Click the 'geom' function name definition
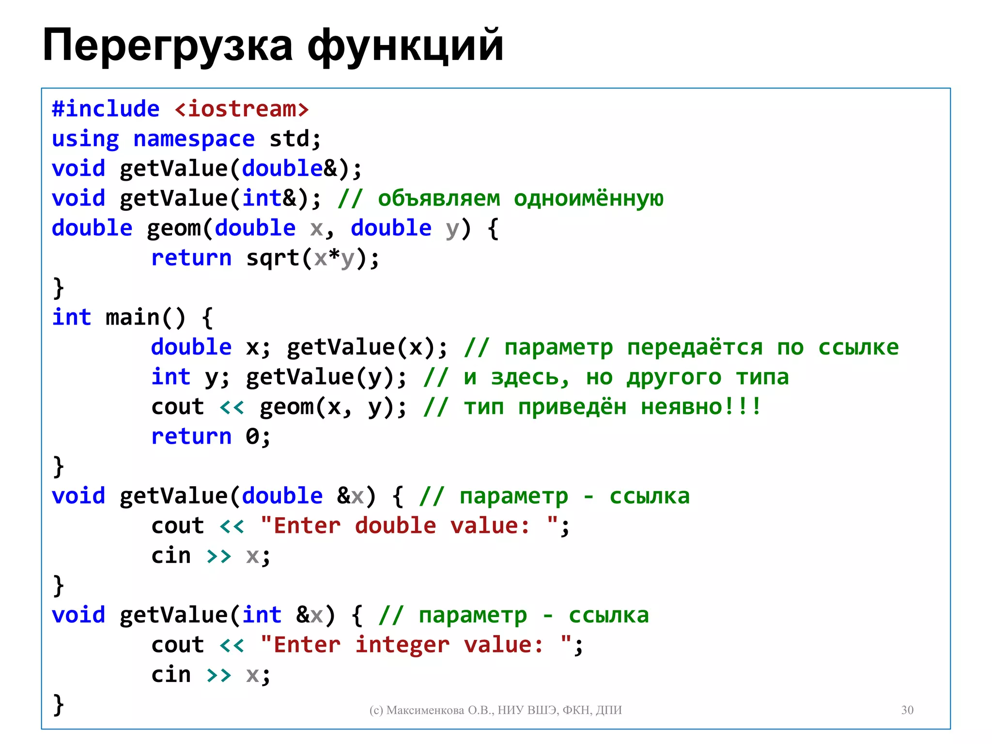Image resolution: width=992 pixels, height=744 pixels. pos(173,228)
